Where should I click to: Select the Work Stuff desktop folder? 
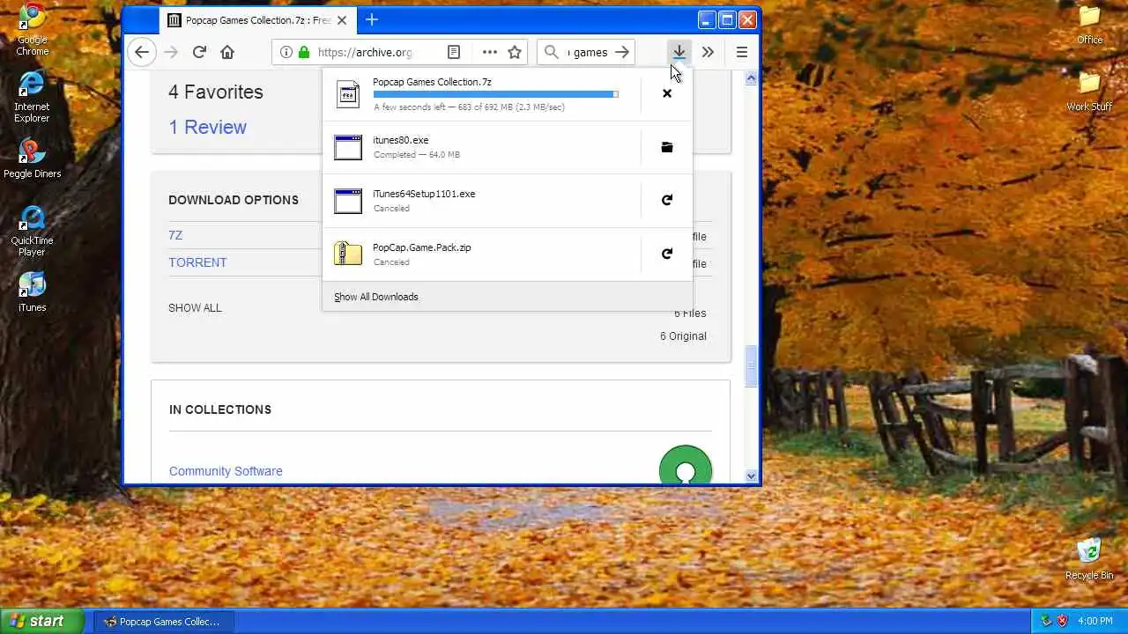[1090, 92]
